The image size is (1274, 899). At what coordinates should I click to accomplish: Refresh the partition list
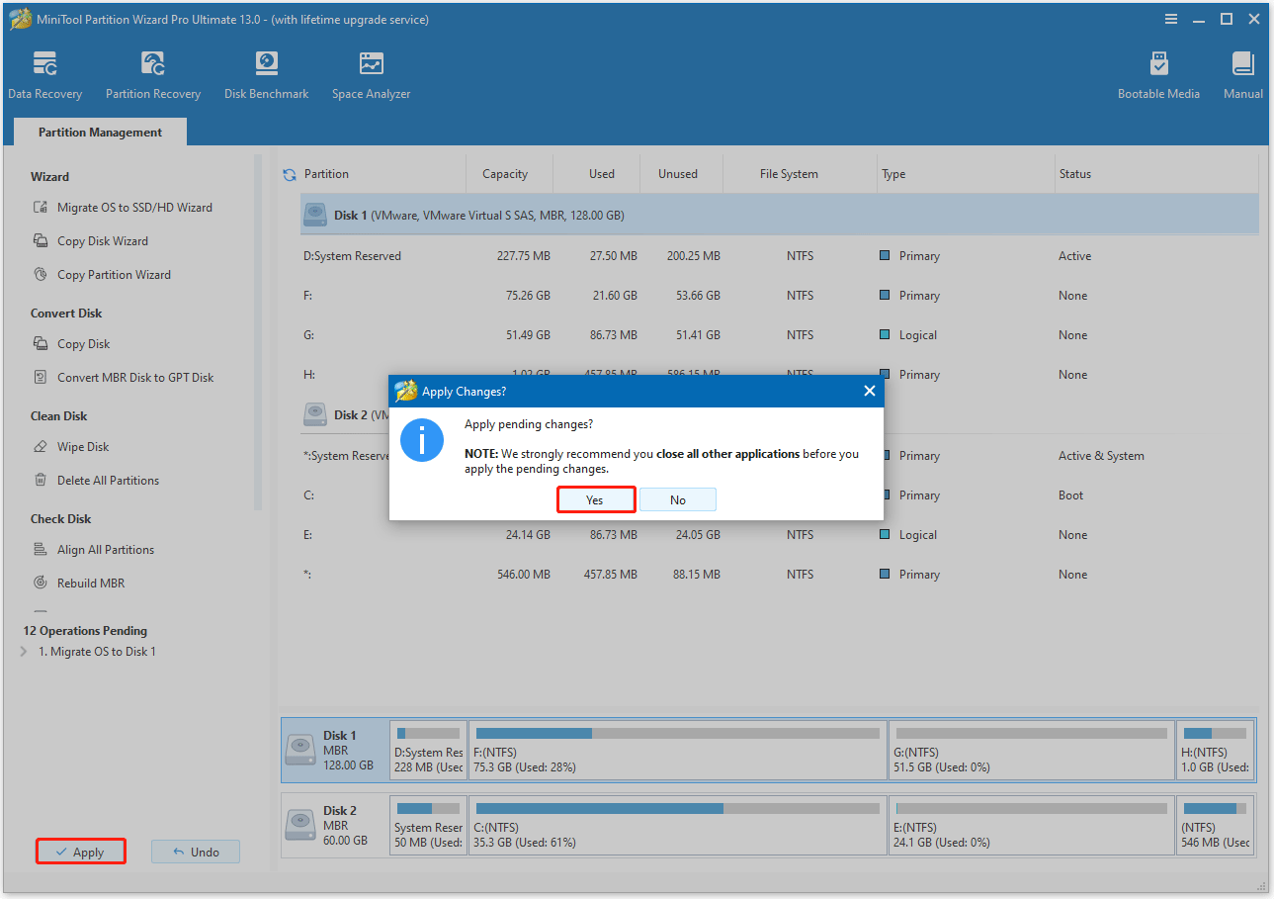tap(288, 173)
